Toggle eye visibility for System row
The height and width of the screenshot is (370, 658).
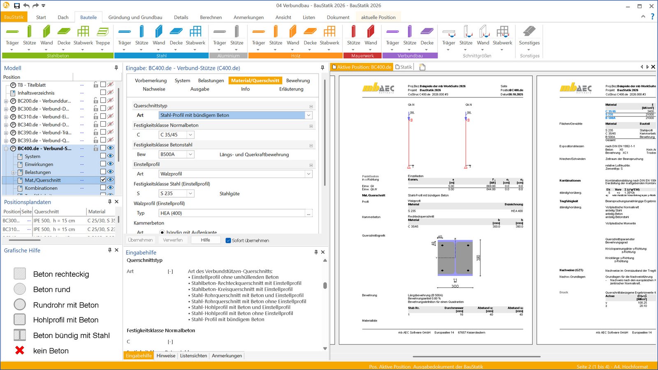click(x=110, y=156)
